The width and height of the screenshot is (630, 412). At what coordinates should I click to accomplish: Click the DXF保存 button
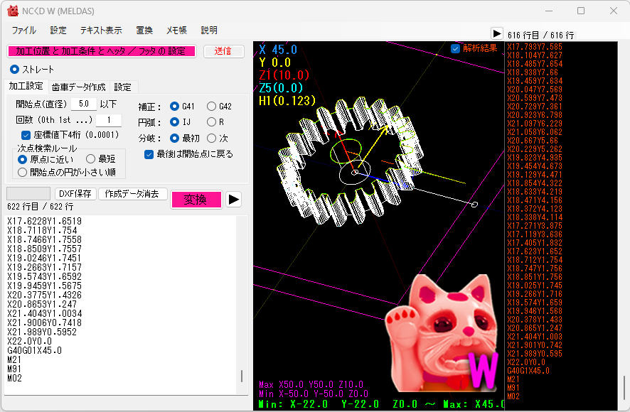[x=75, y=194]
